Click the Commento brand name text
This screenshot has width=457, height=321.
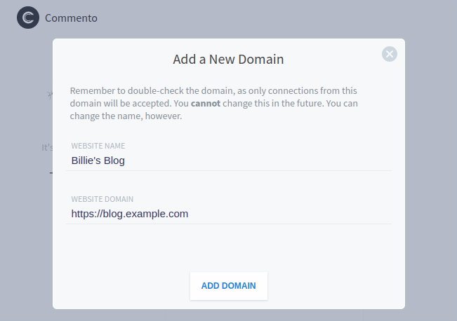[x=71, y=18]
